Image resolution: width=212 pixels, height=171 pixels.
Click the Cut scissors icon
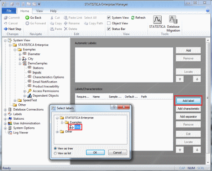coord(52,18)
